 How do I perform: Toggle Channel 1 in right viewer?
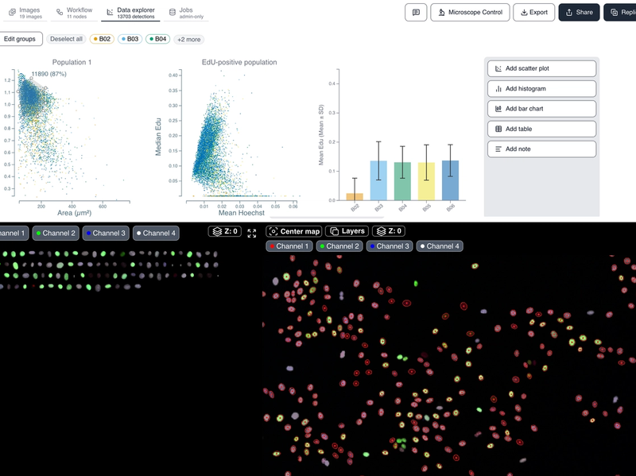click(x=289, y=246)
